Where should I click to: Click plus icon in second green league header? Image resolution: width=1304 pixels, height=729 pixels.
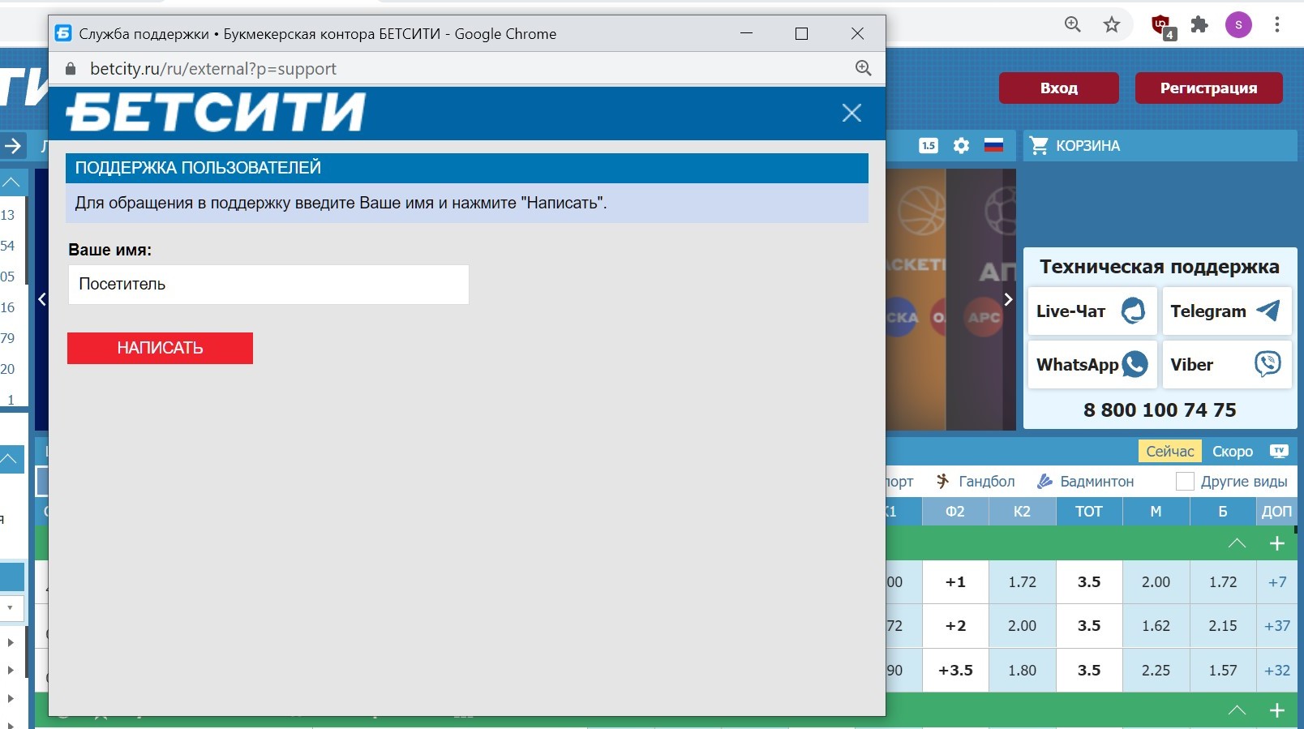(x=1277, y=710)
